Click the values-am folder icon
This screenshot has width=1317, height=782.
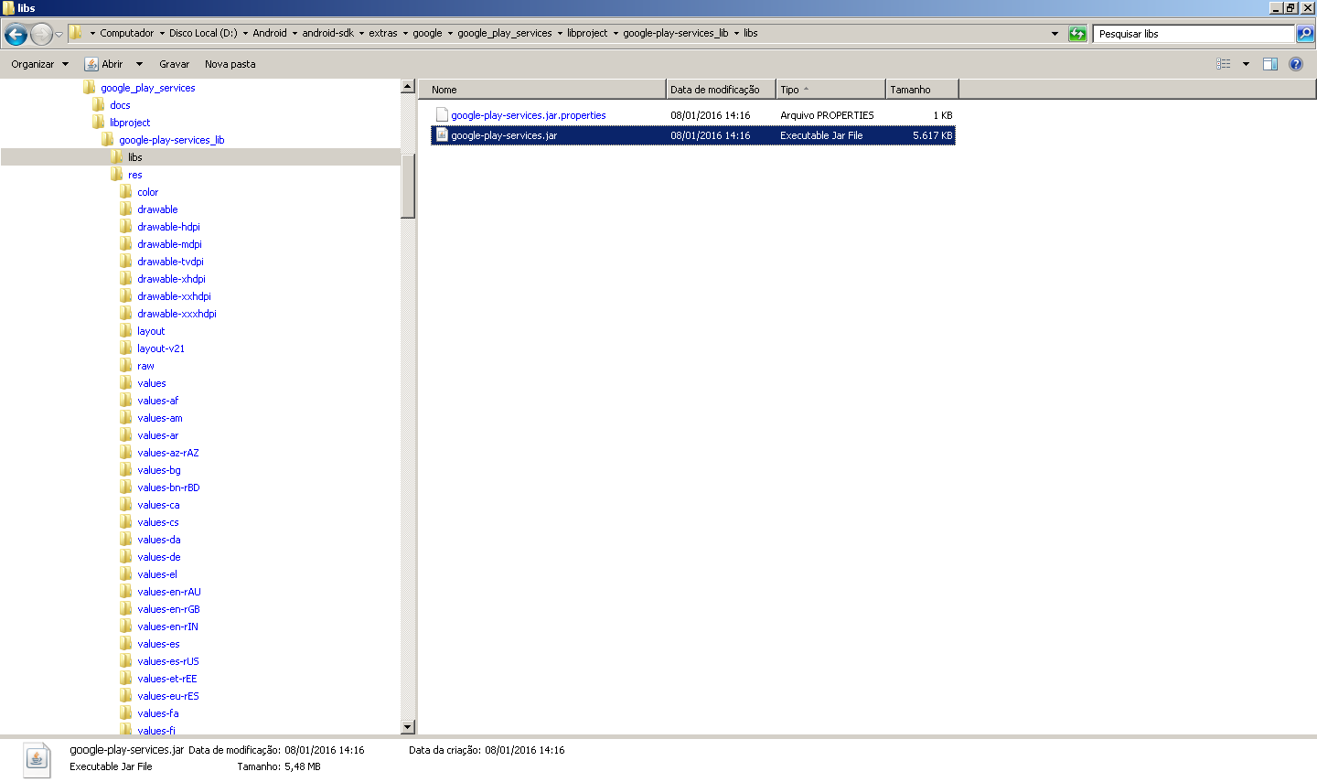[126, 418]
